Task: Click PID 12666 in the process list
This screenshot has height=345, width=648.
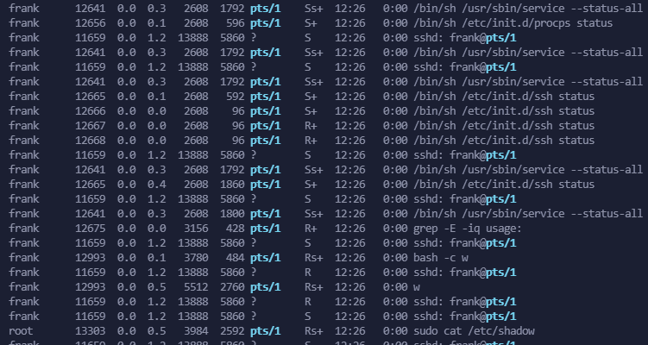Action: tap(91, 110)
